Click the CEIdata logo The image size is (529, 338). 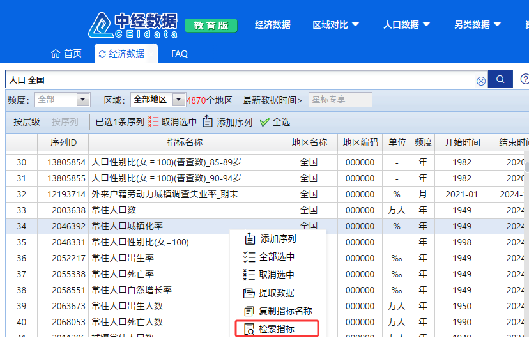coord(134,25)
